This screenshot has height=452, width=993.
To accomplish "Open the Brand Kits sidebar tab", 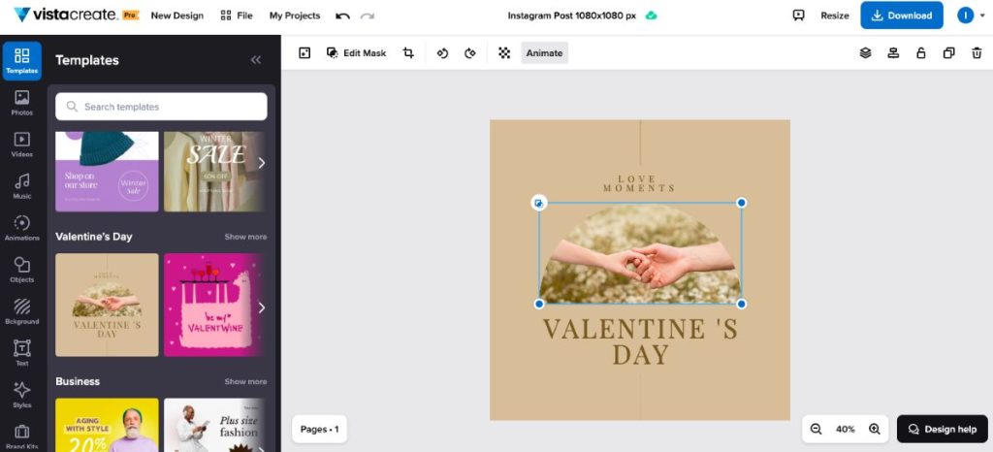I will 22,436.
